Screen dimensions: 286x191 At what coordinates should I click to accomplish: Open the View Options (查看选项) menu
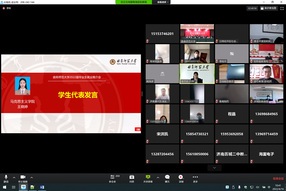click(x=163, y=2)
